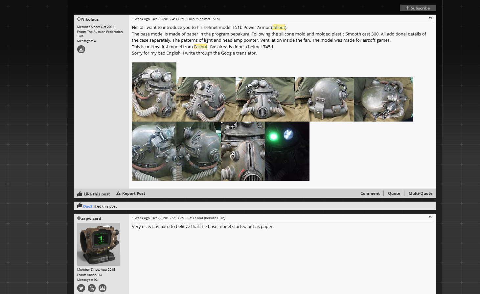Screen dimensions: 480x294
Task: Open first helmet thumbnail with goggles
Action: [x=154, y=92]
